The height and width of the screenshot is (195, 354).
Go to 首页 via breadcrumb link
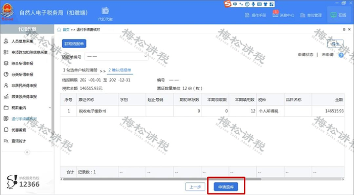click(66, 30)
